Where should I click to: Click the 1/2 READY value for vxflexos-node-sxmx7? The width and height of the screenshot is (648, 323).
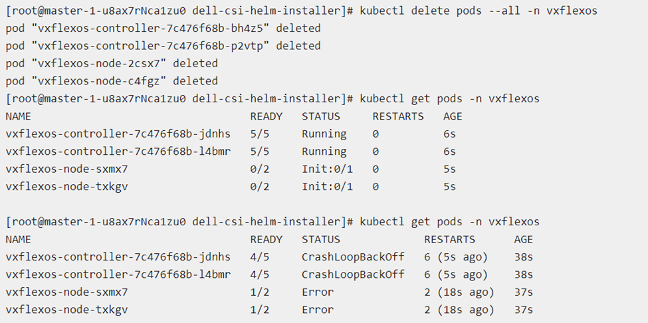click(x=259, y=292)
